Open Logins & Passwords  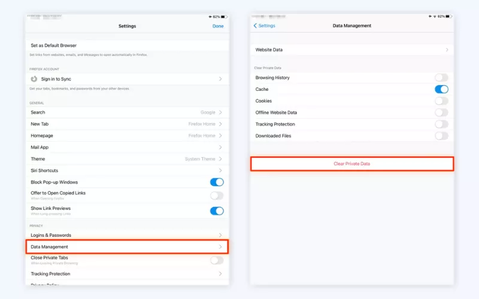128,235
